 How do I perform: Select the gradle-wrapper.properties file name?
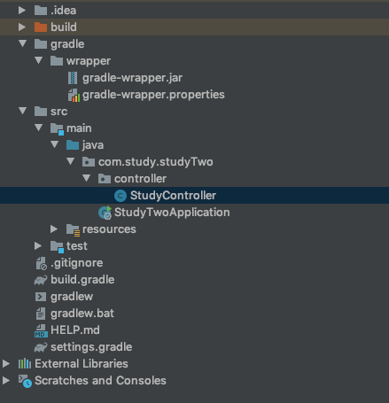(x=153, y=95)
